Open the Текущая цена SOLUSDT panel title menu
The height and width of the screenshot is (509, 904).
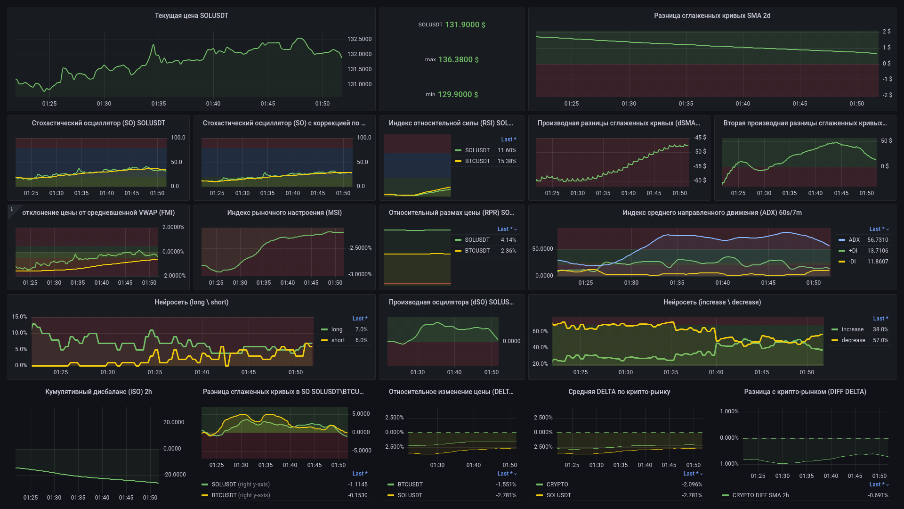pos(191,16)
